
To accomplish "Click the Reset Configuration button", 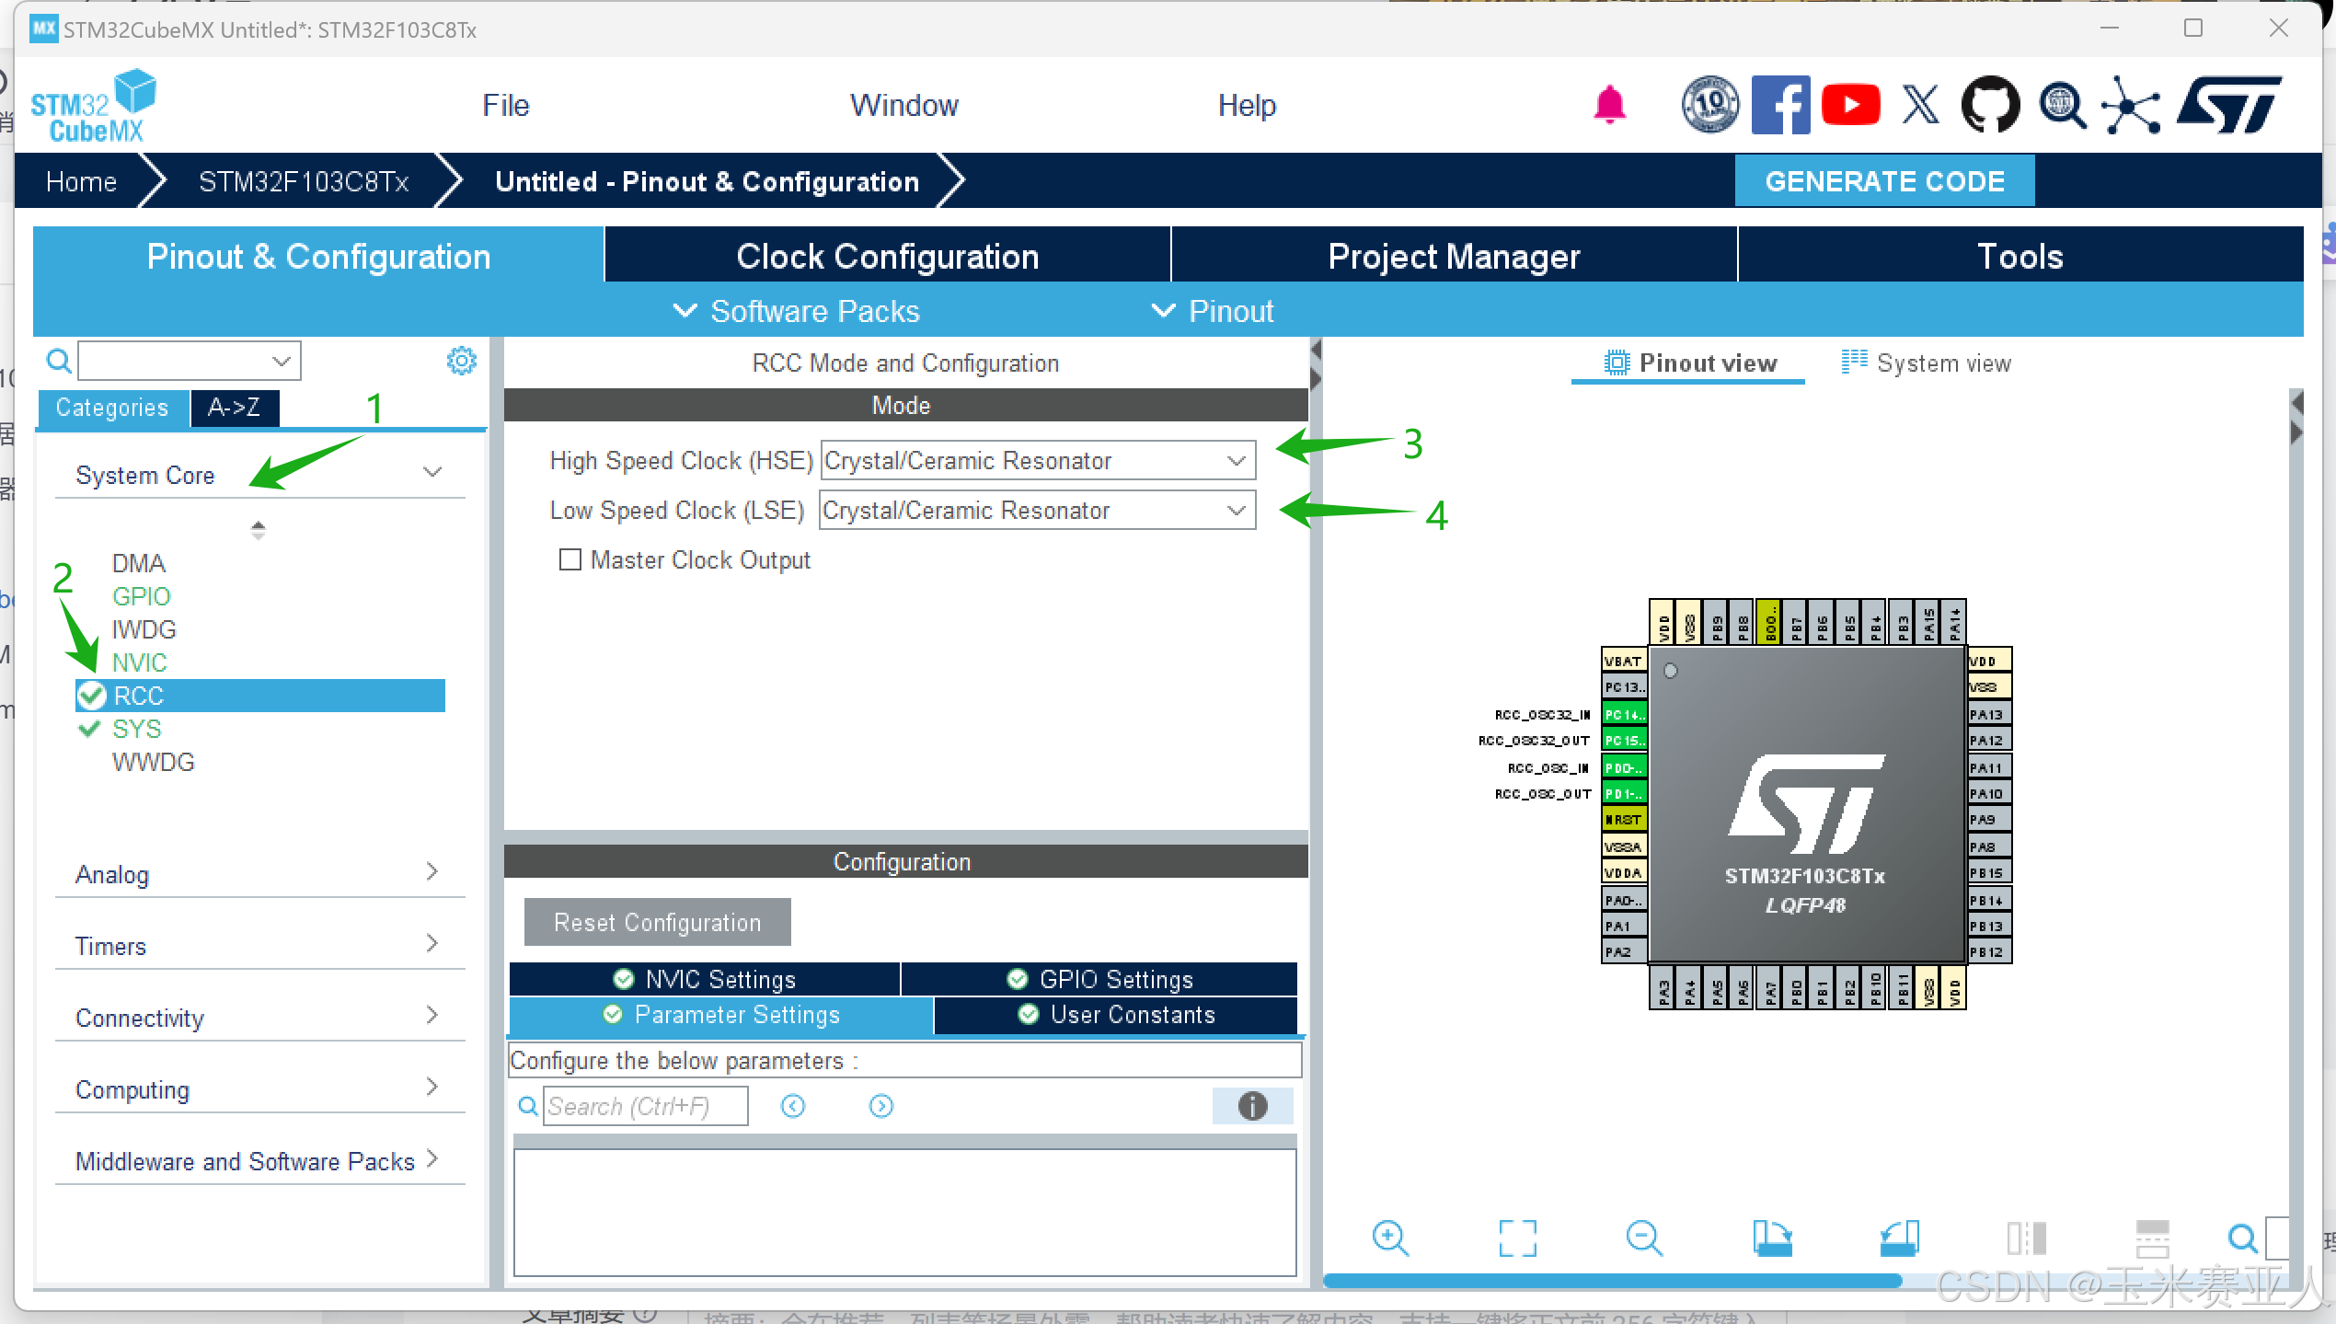I will (x=657, y=922).
